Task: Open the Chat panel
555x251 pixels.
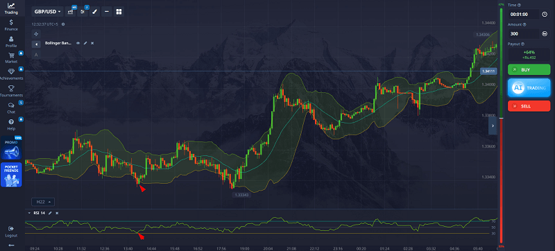Action: coord(11,108)
